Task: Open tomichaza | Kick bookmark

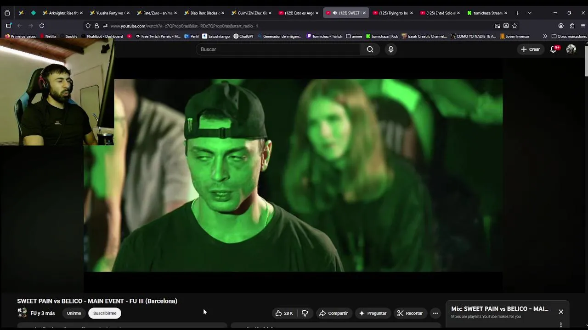Action: 382,36
